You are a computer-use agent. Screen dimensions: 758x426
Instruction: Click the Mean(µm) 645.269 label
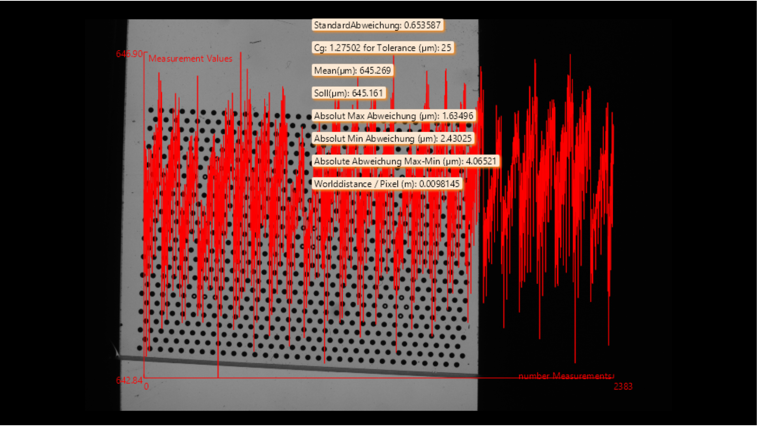(352, 71)
